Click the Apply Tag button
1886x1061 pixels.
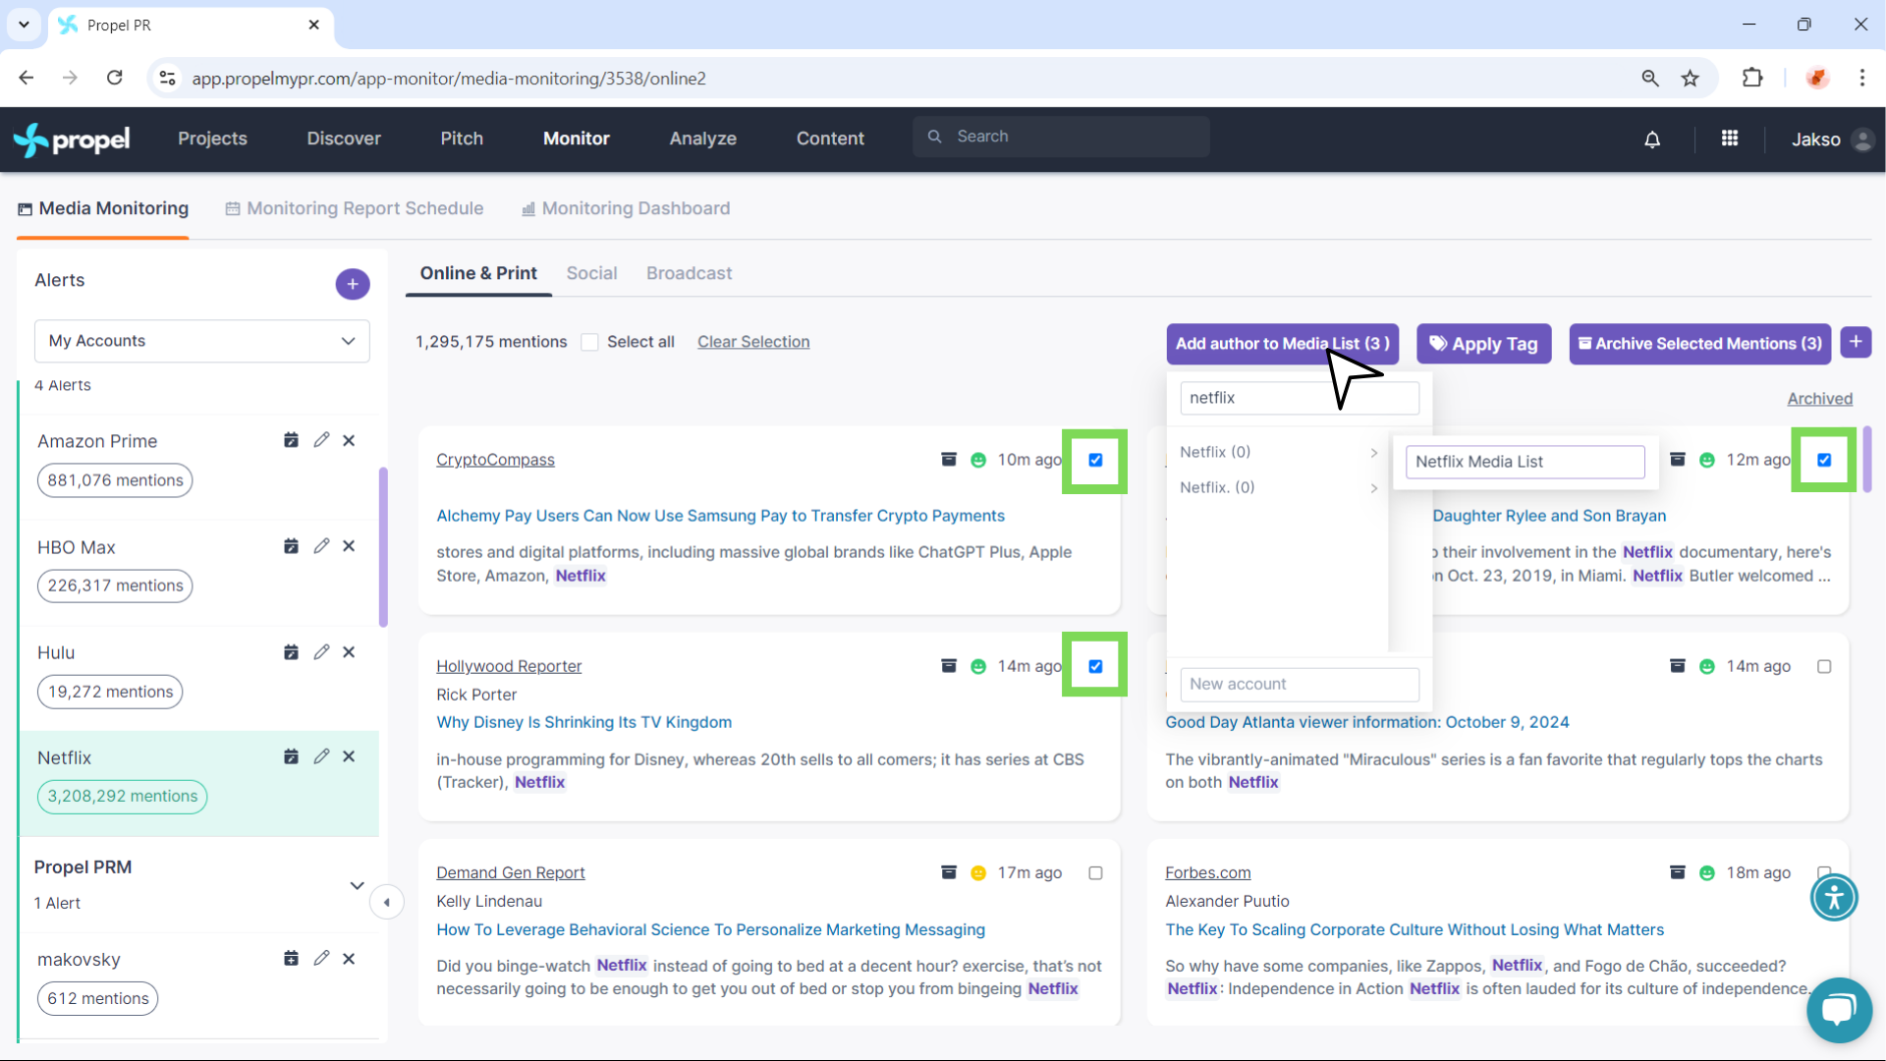point(1483,344)
